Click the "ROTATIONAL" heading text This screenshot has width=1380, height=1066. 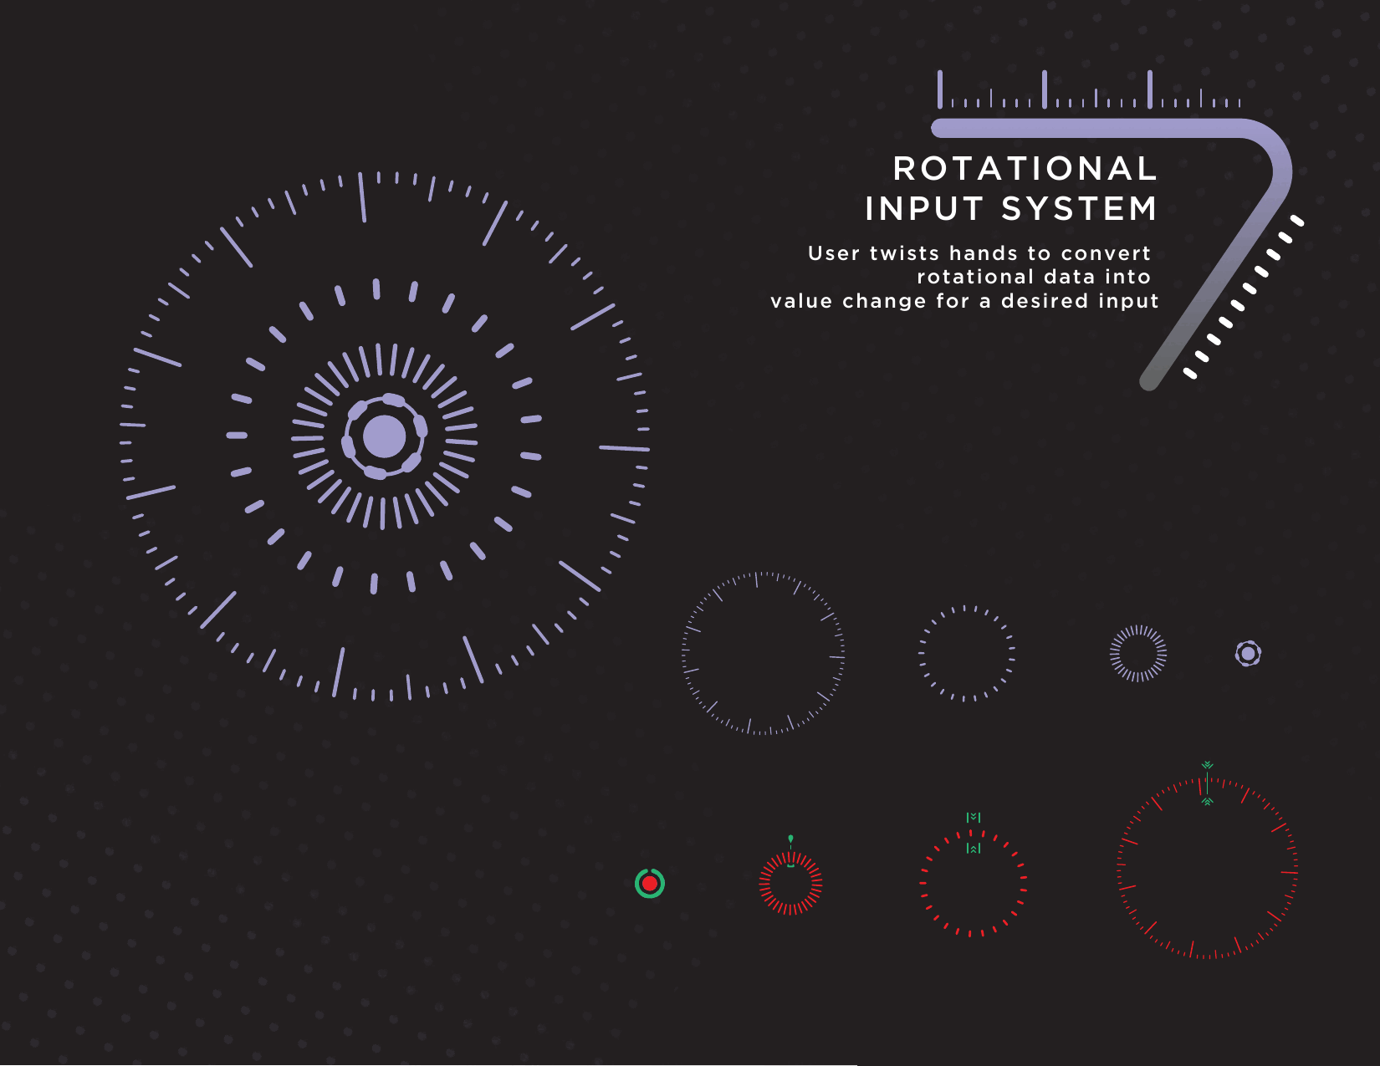click(x=1025, y=169)
